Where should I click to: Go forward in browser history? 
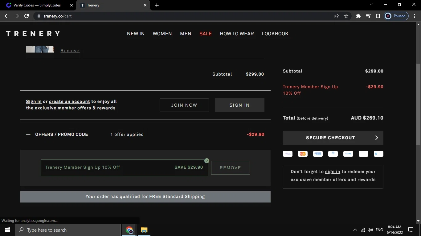(17, 16)
